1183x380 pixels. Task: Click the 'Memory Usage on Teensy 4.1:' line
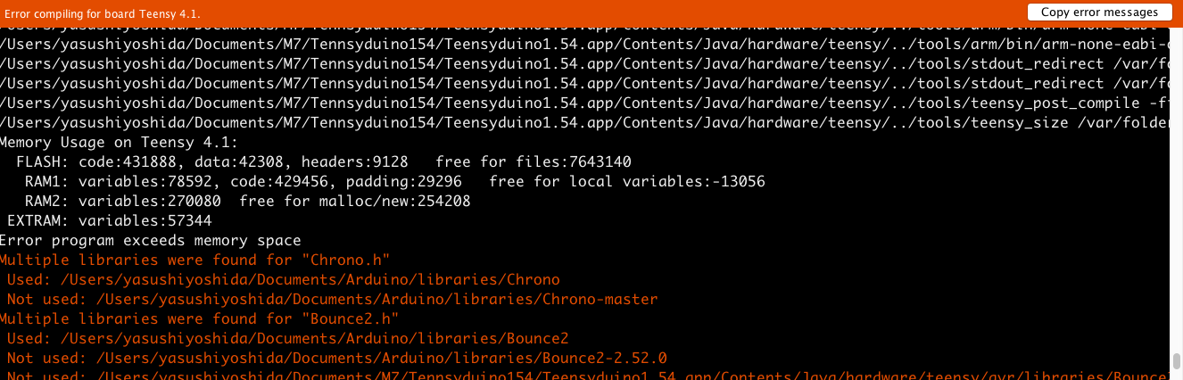pos(119,143)
